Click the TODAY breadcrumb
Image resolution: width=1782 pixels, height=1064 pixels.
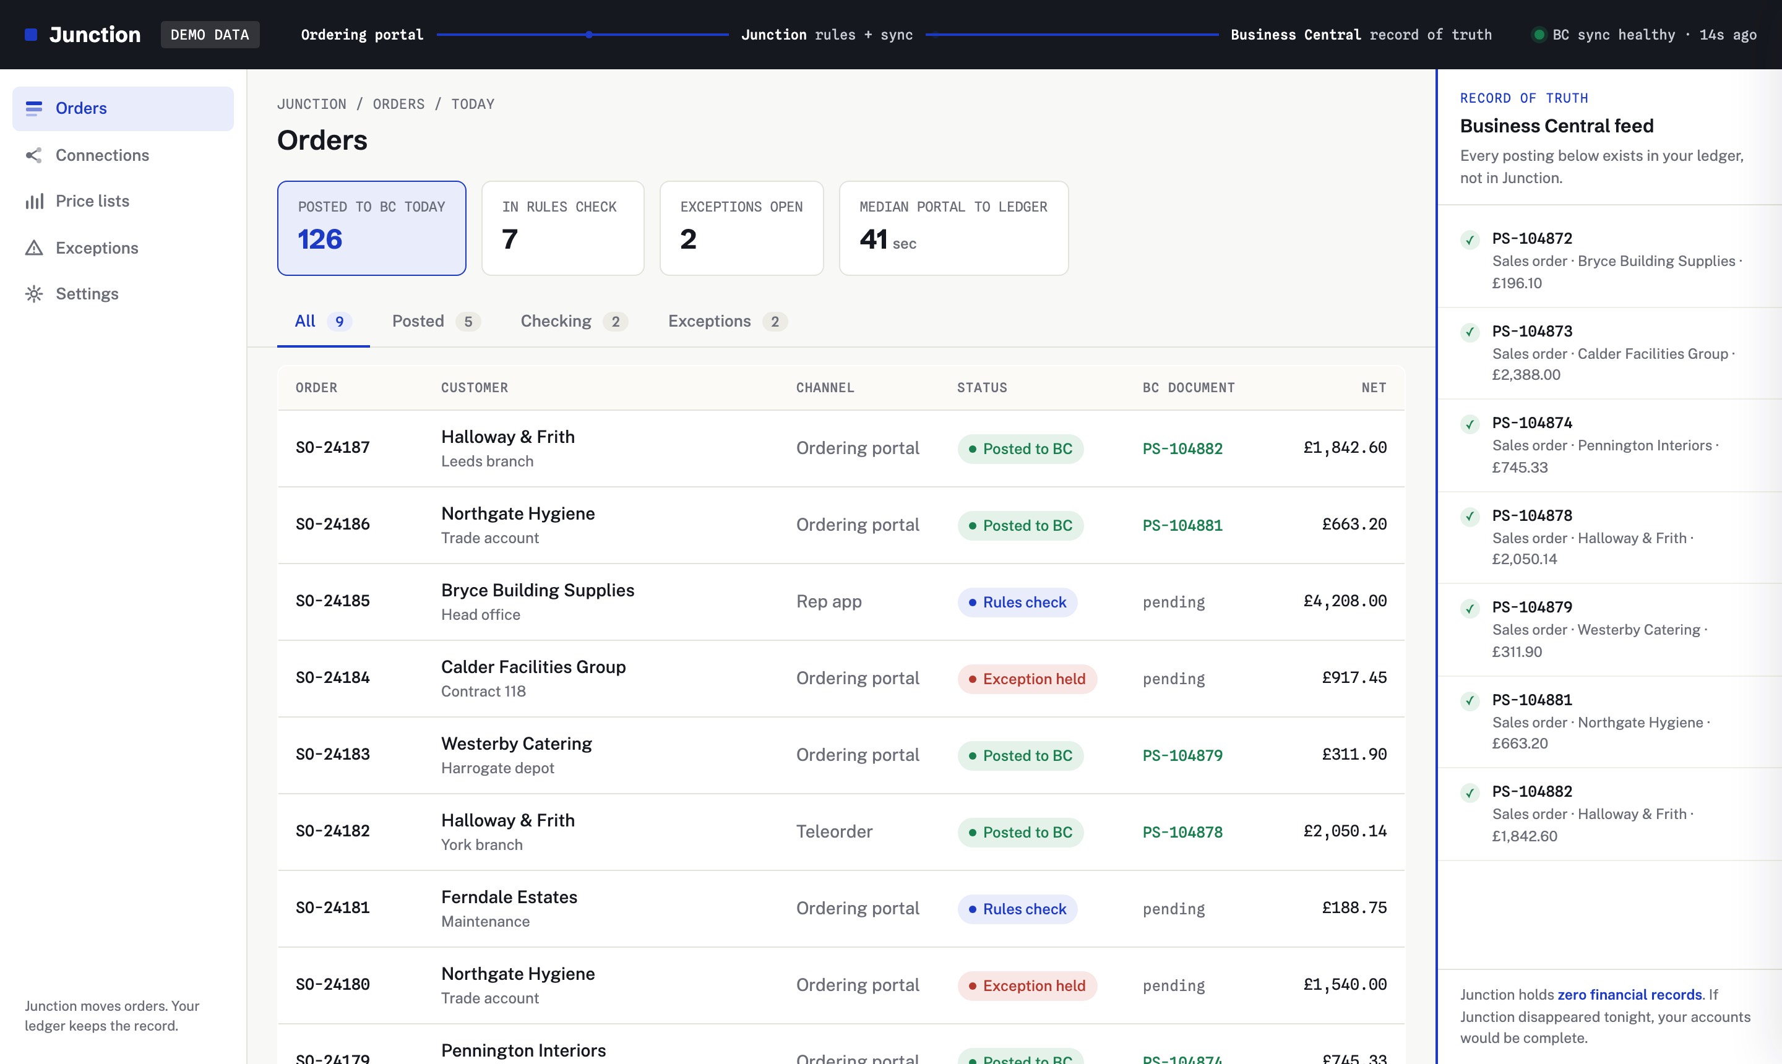[x=473, y=104]
